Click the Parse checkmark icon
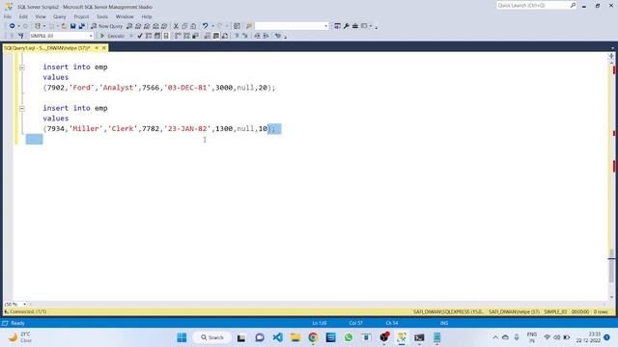The width and height of the screenshot is (618, 347). pos(140,36)
